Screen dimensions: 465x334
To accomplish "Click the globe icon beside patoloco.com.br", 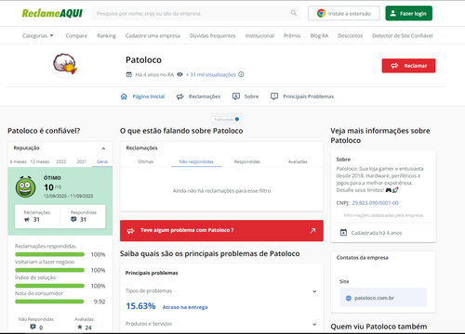I will [x=349, y=298].
